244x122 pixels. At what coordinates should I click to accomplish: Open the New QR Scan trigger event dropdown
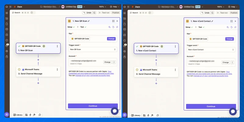coord(93,49)
